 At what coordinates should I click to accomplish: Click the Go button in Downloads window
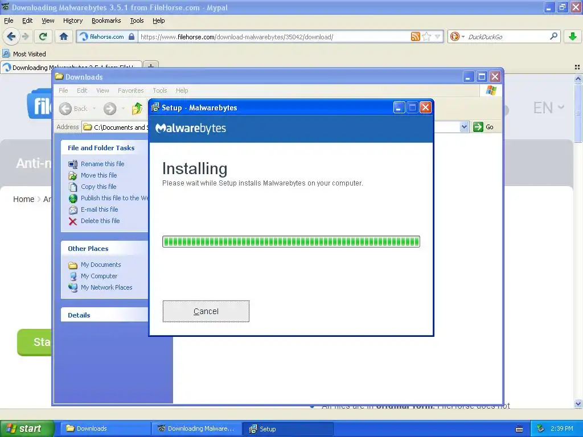point(483,127)
